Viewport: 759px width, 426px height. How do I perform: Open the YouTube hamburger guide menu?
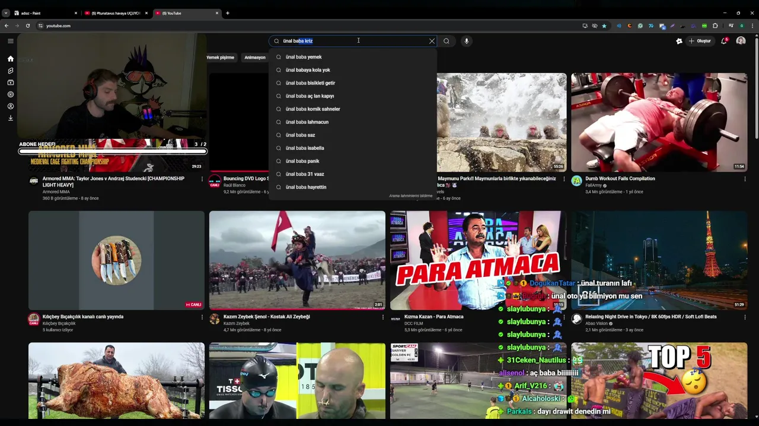(10, 41)
